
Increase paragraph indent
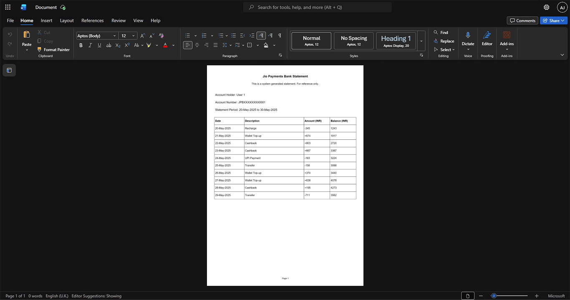252,36
